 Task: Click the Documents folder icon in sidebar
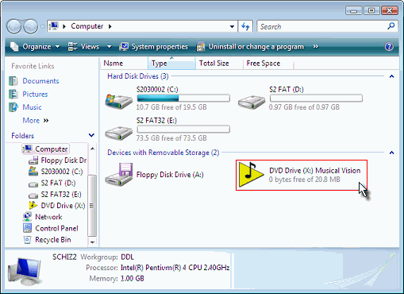coord(13,81)
